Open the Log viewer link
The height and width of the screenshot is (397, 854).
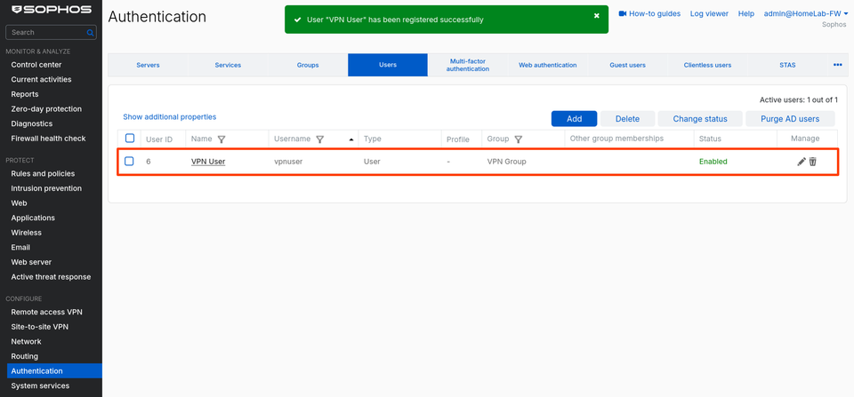pyautogui.click(x=709, y=13)
